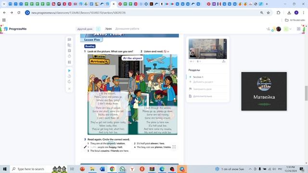Click the square layout icon in header
The width and height of the screenshot is (308, 173).
click(298, 29)
